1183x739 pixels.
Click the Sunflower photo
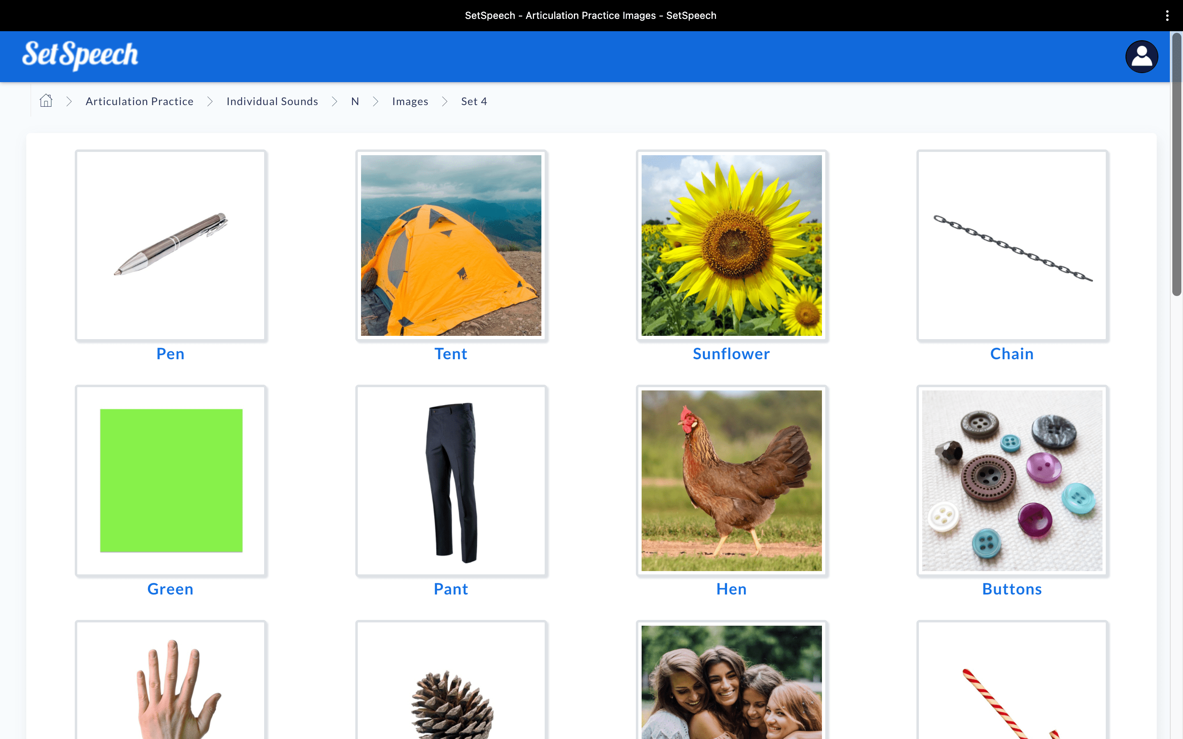click(x=731, y=246)
